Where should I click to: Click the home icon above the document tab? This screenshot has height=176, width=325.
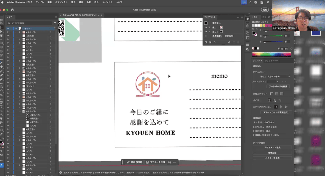[12, 10]
